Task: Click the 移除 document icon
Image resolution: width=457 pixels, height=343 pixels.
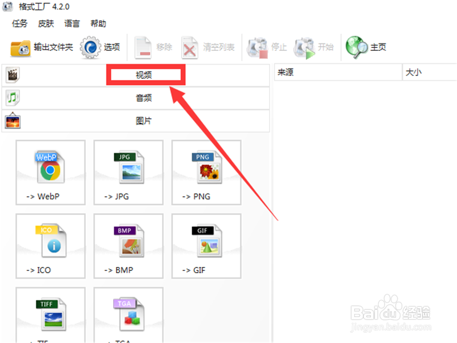Action: click(143, 47)
